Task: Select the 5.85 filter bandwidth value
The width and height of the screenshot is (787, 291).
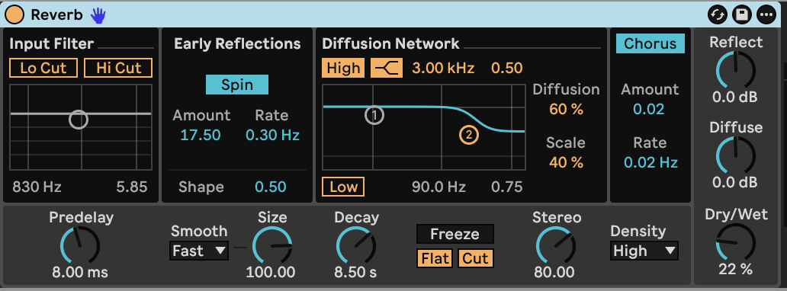Action: pos(132,187)
